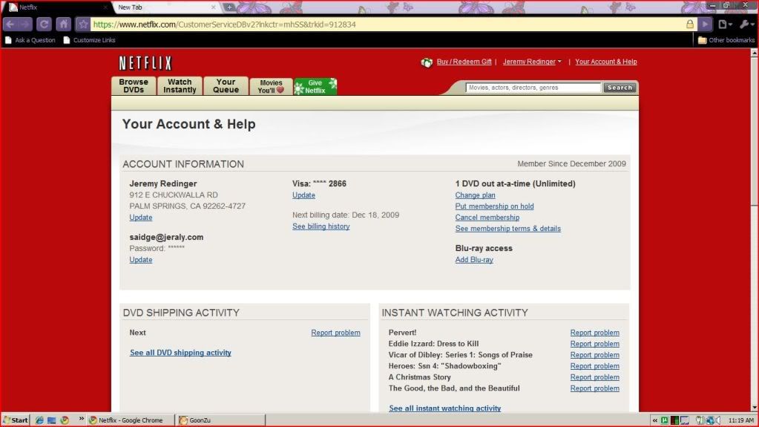Switch to the Netflix browser tab

click(x=57, y=7)
